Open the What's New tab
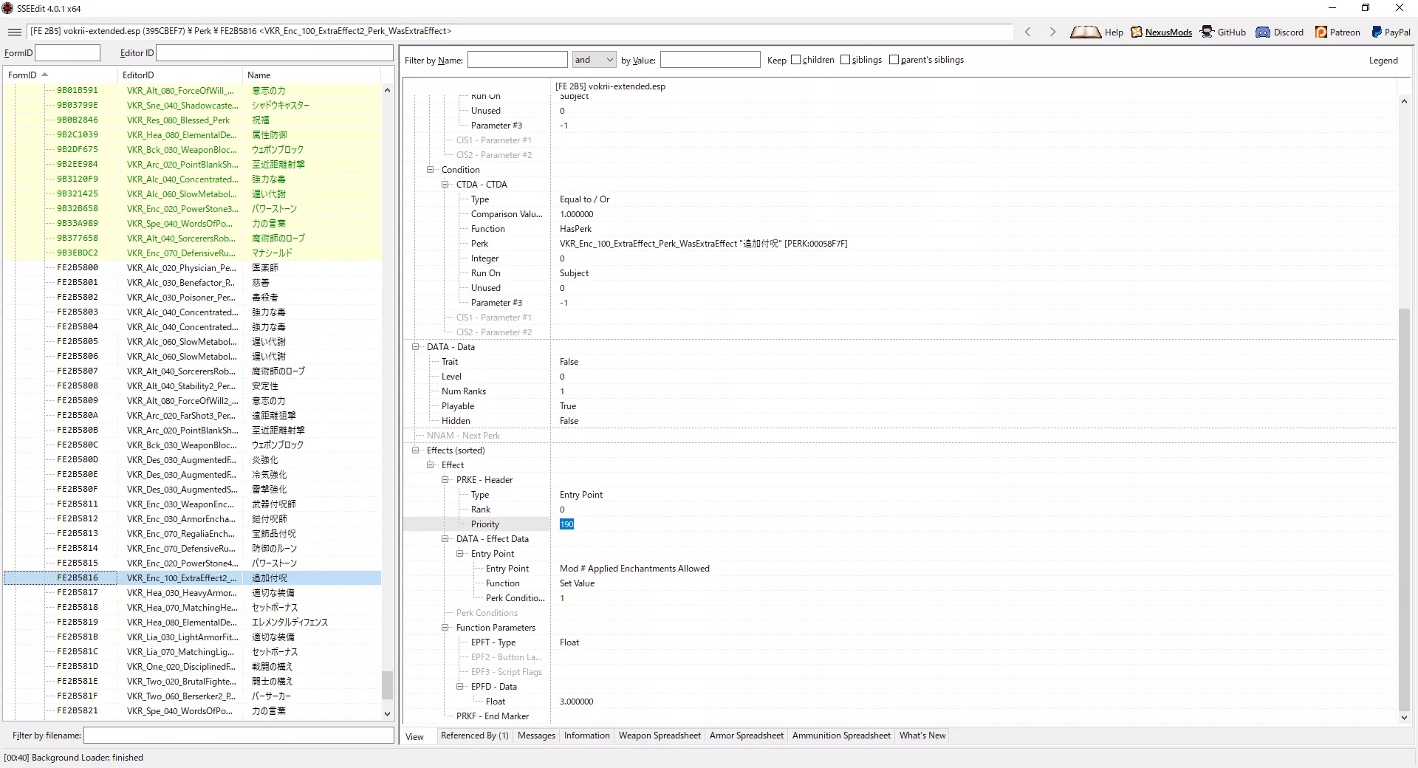The height and width of the screenshot is (768, 1418). pos(922,736)
